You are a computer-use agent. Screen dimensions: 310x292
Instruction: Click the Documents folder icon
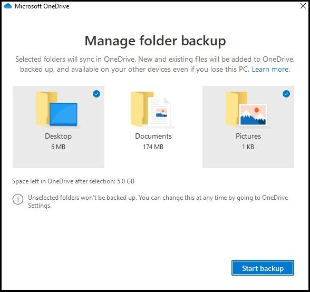coord(153,109)
